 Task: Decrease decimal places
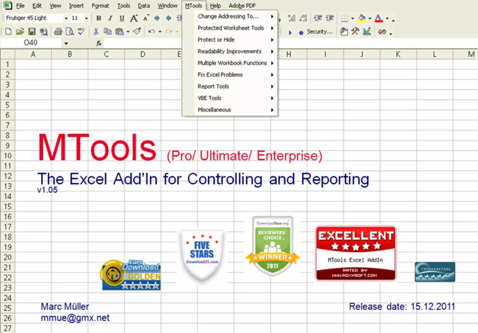point(303,18)
